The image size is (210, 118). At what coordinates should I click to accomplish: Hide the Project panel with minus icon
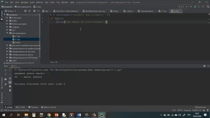coord(38,11)
